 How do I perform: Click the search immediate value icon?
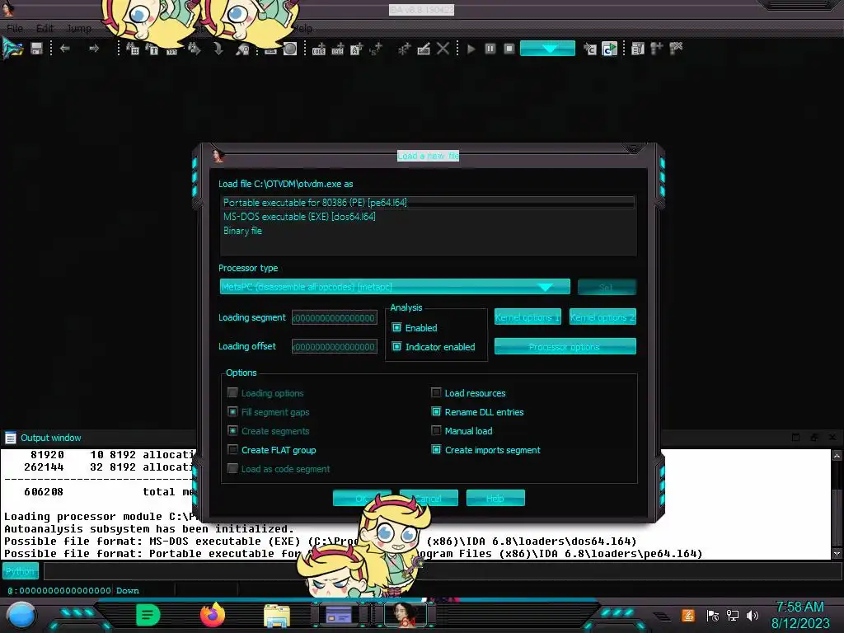point(133,49)
